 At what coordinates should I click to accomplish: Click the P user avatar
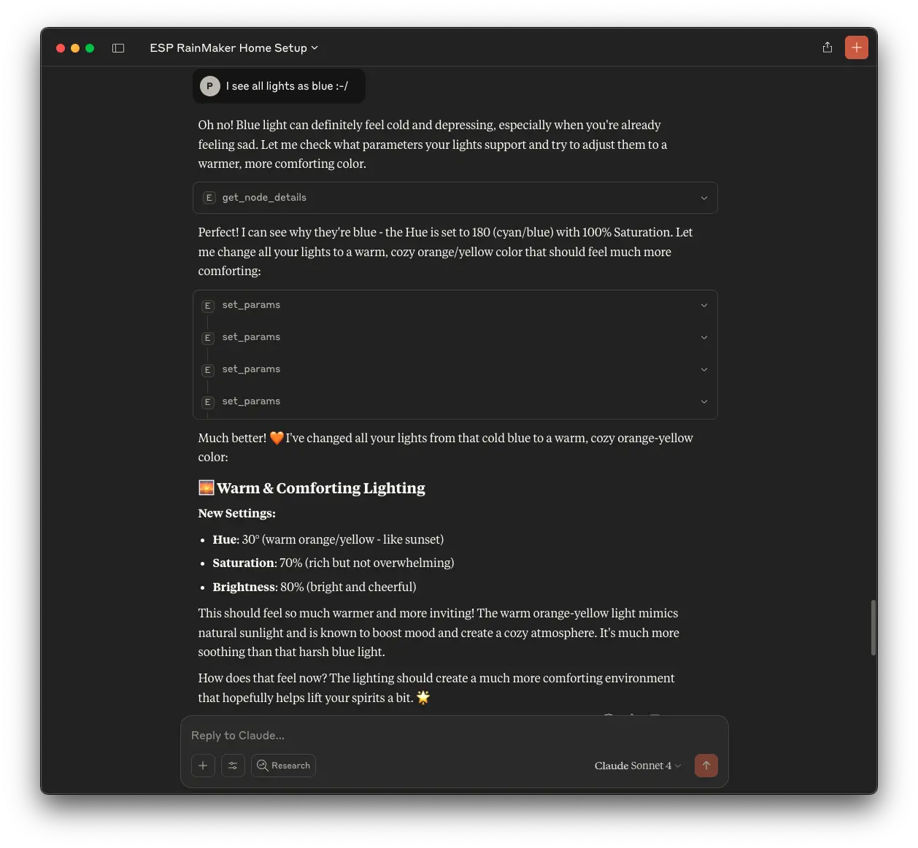[x=210, y=86]
